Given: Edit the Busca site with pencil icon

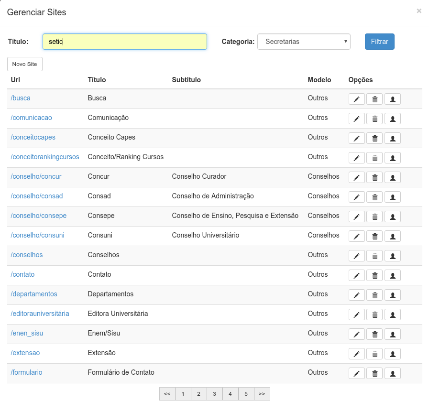Looking at the screenshot, I should coord(356,99).
